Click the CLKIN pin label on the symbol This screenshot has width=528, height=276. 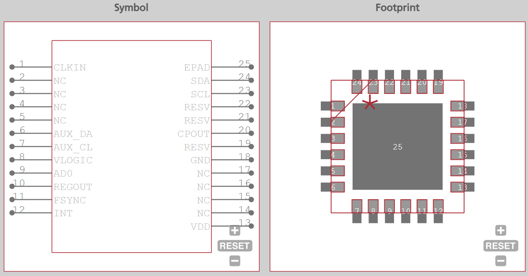pos(70,67)
